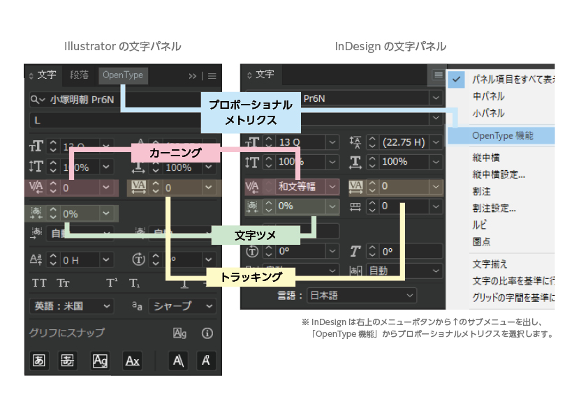Click the InDesign character rotation icon
588x415 pixels.
252,251
